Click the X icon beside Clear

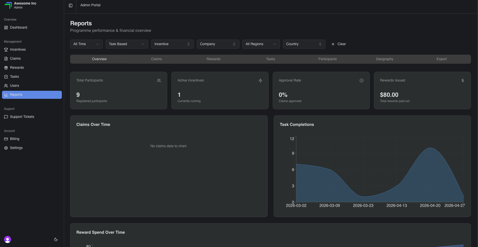333,44
